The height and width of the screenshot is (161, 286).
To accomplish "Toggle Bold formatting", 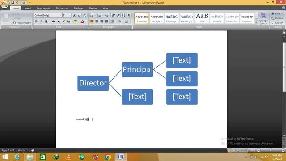I will (x=36, y=21).
